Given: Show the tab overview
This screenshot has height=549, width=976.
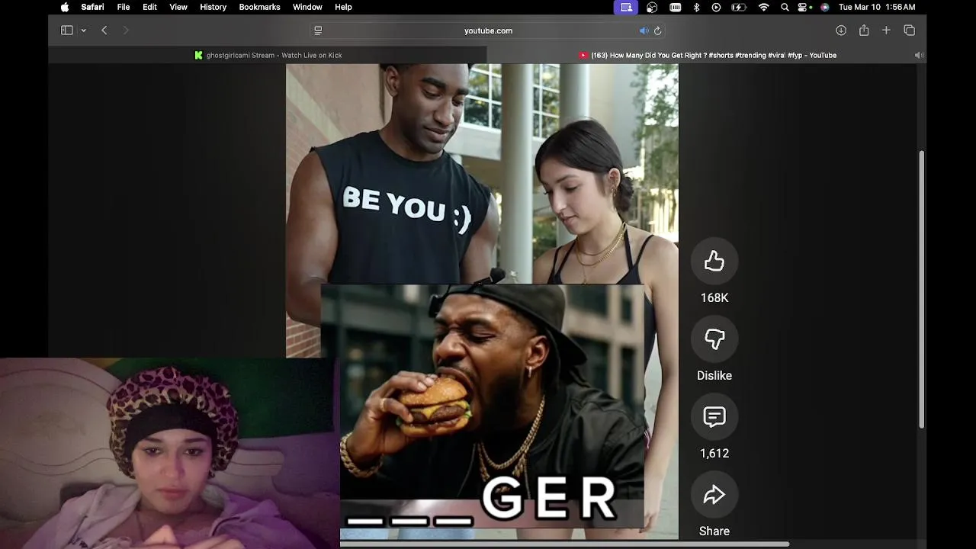Looking at the screenshot, I should coord(910,30).
